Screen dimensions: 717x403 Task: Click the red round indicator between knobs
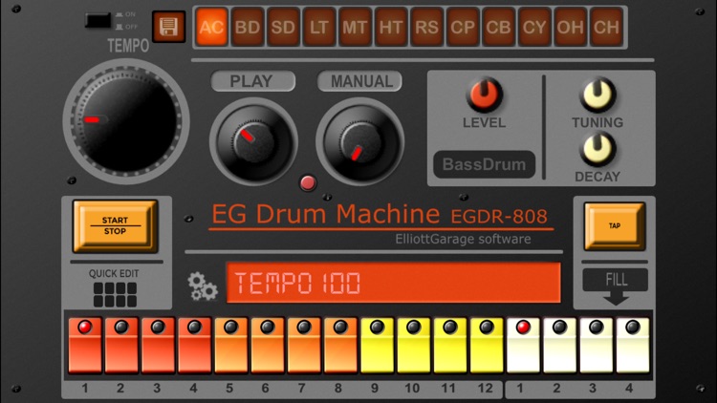point(308,182)
